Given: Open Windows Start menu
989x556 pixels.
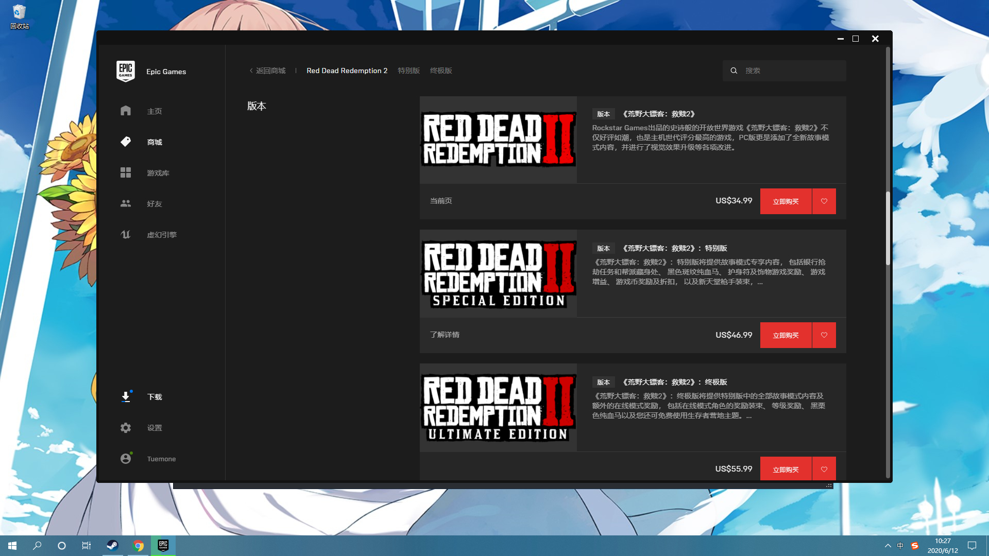Looking at the screenshot, I should pyautogui.click(x=12, y=546).
